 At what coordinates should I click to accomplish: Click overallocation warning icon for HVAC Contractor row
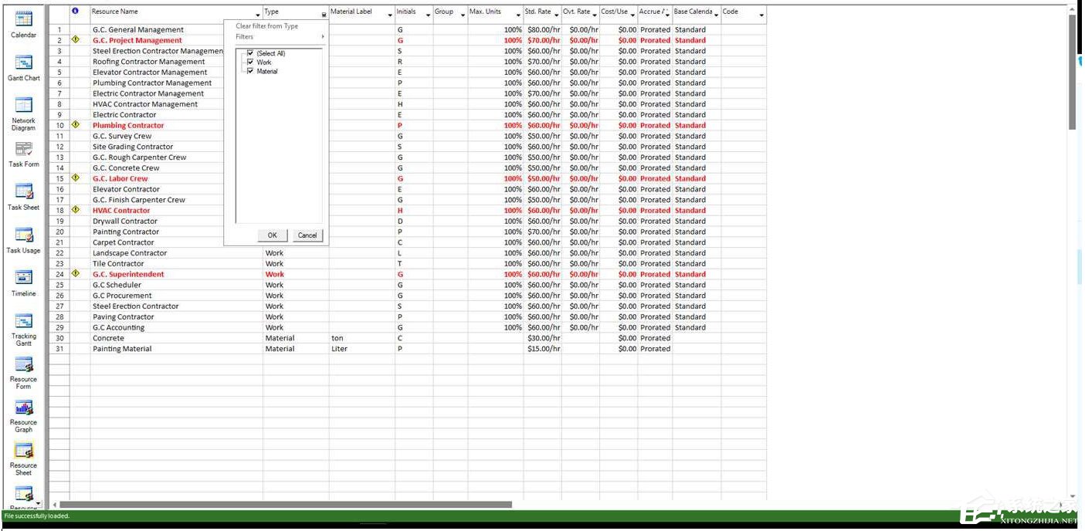click(x=75, y=210)
